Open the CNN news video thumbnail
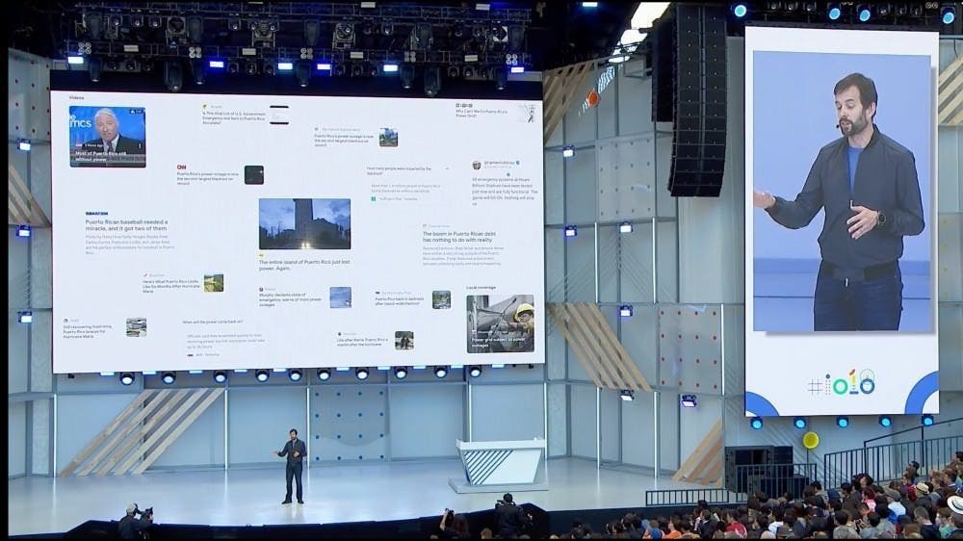This screenshot has height=541, width=963. tap(108, 137)
